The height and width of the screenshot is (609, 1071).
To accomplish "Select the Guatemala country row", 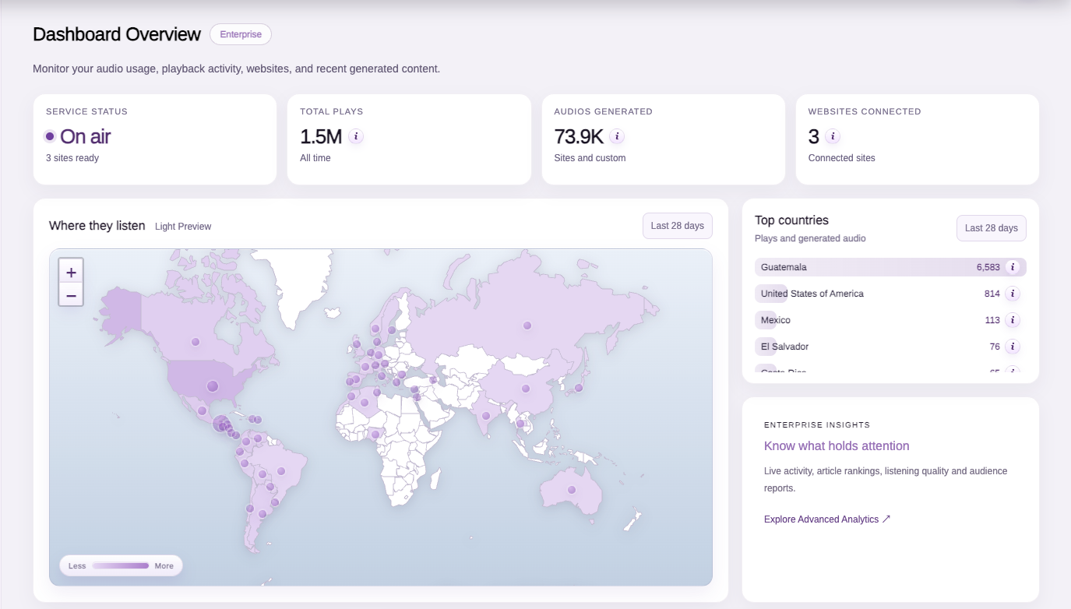I will click(890, 267).
